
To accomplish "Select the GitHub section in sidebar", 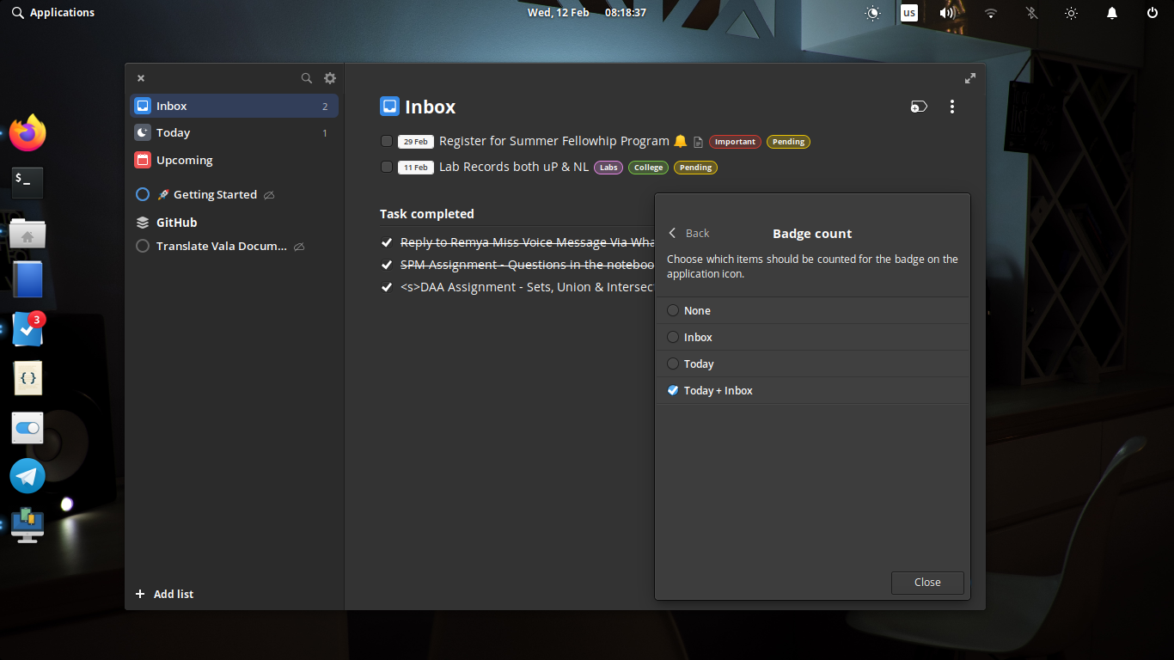I will (x=235, y=222).
